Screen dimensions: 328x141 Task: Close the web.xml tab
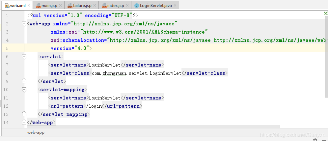tap(29, 6)
